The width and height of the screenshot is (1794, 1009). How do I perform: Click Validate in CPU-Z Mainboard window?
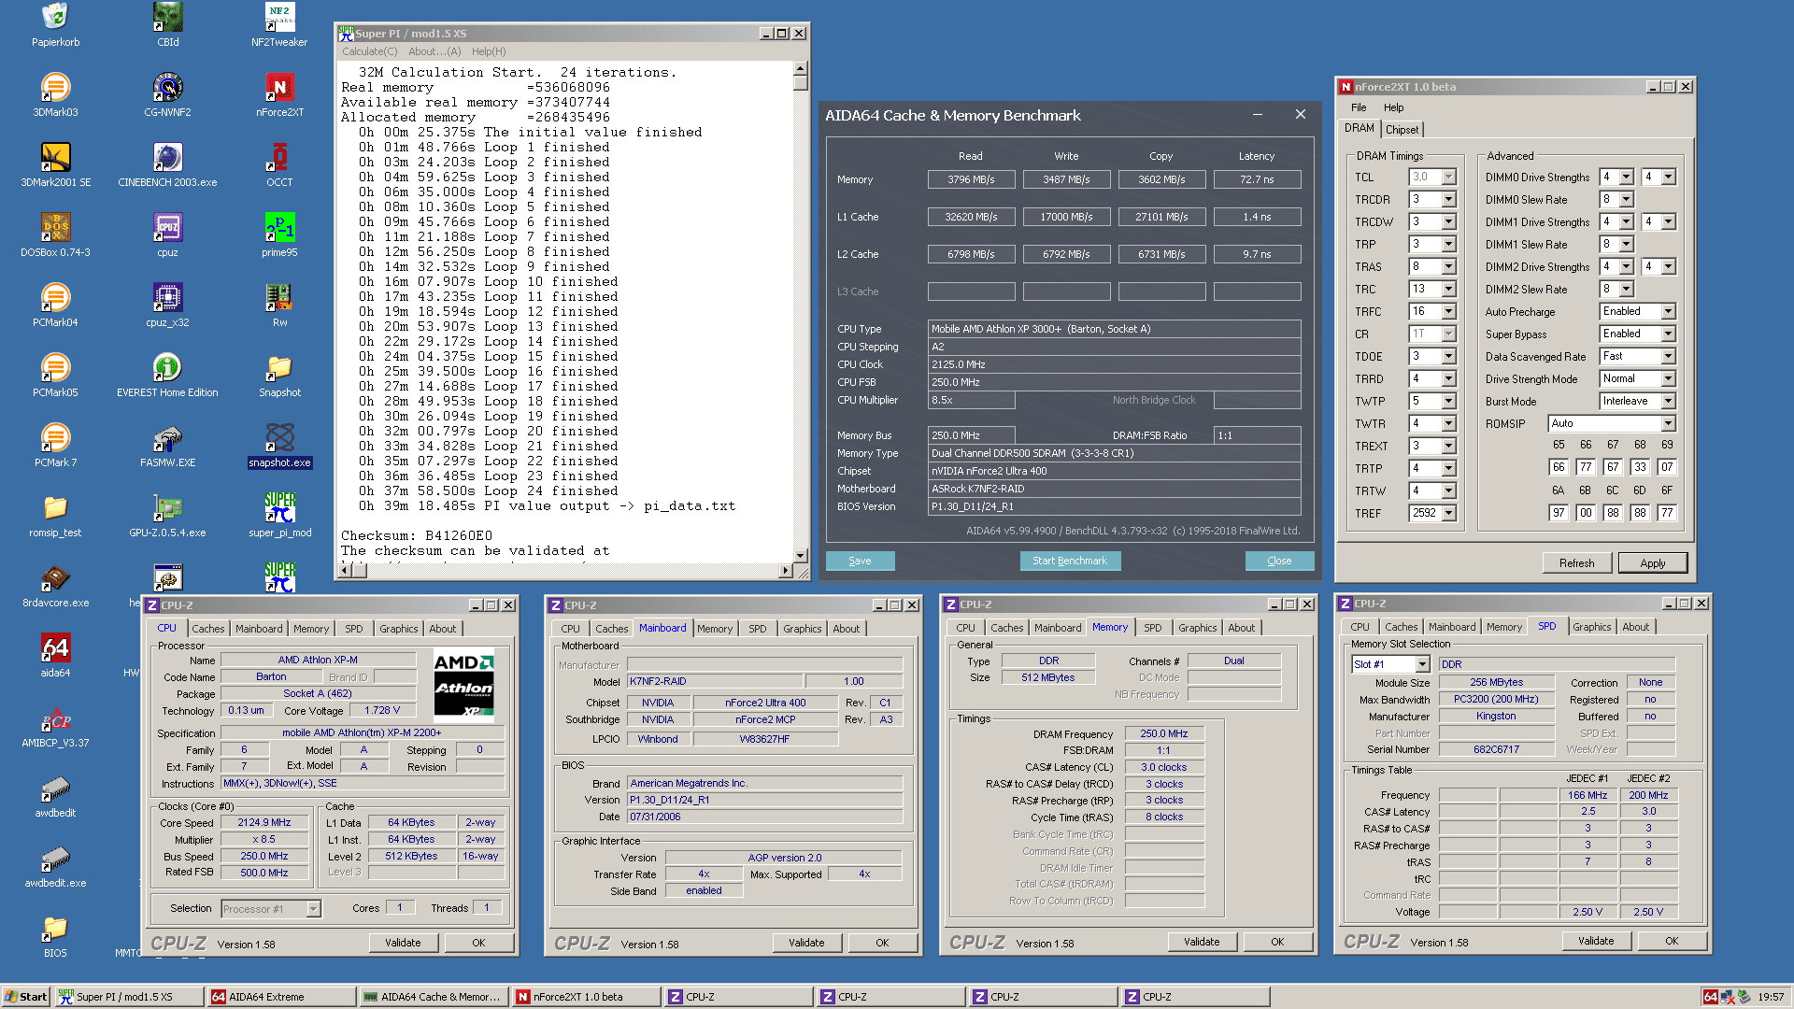[806, 943]
